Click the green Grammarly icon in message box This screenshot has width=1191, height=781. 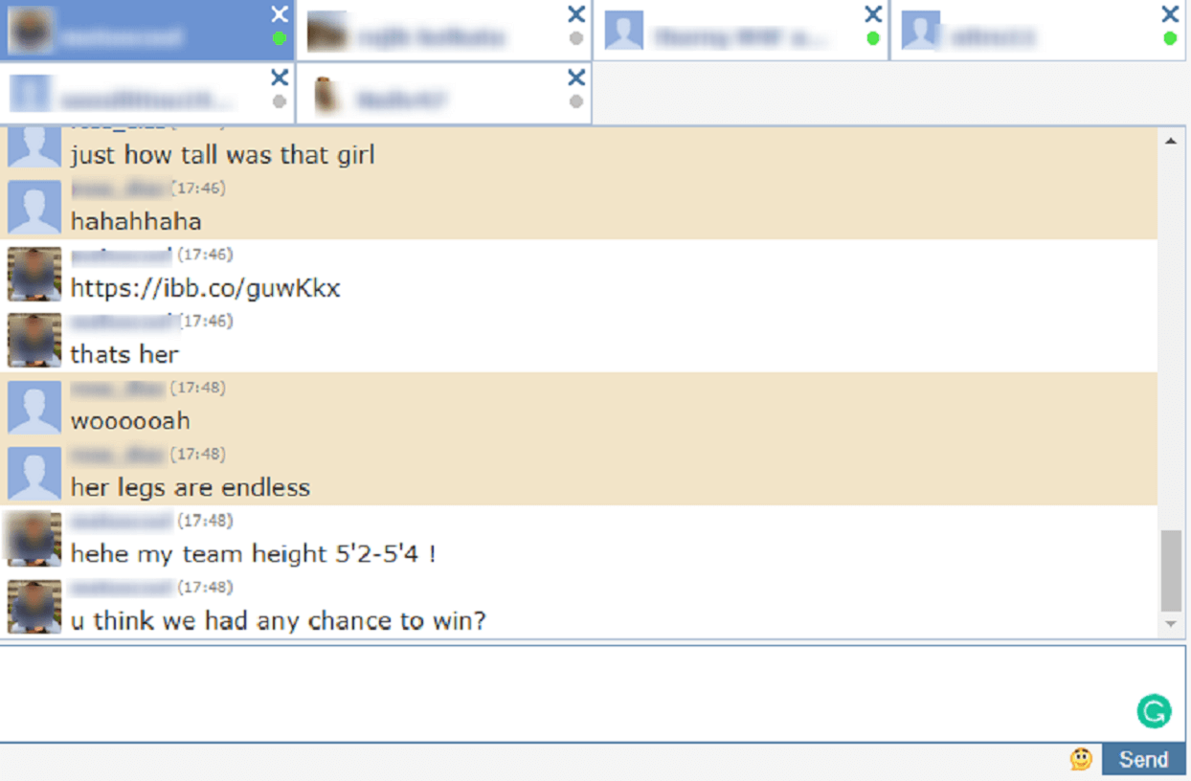coord(1154,711)
